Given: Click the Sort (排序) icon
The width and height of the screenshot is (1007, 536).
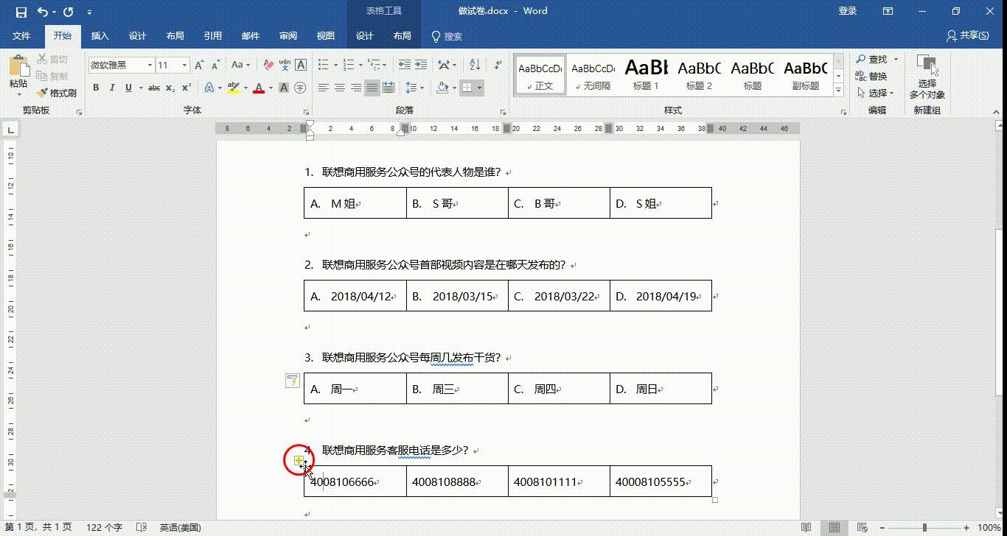Looking at the screenshot, I should pos(476,63).
